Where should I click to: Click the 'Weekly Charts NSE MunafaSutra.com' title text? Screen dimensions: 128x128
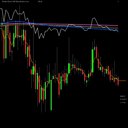pyautogui.click(x=15, y=2)
